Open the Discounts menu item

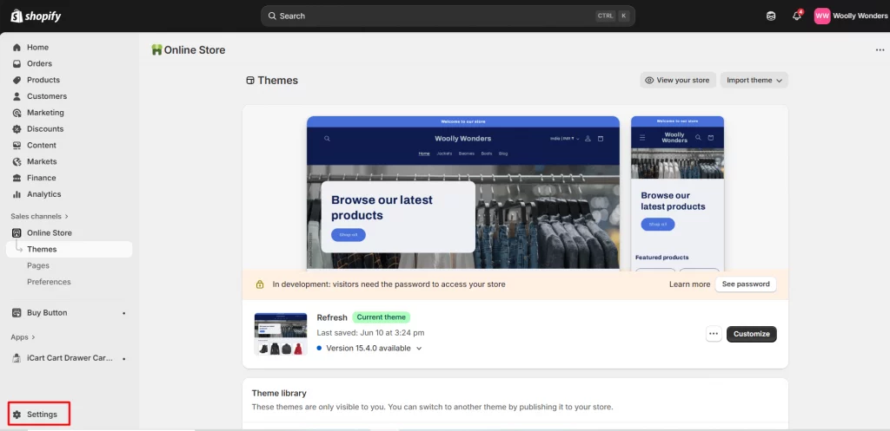pos(45,129)
